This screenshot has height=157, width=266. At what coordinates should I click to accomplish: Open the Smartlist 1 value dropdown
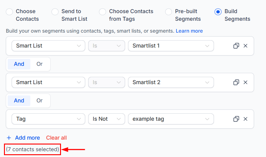pos(171,46)
